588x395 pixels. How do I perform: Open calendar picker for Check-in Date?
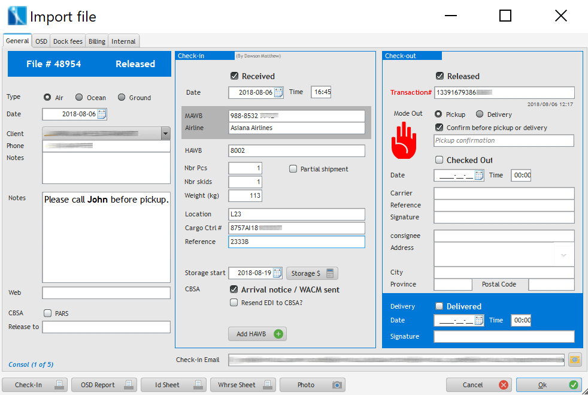click(x=278, y=92)
